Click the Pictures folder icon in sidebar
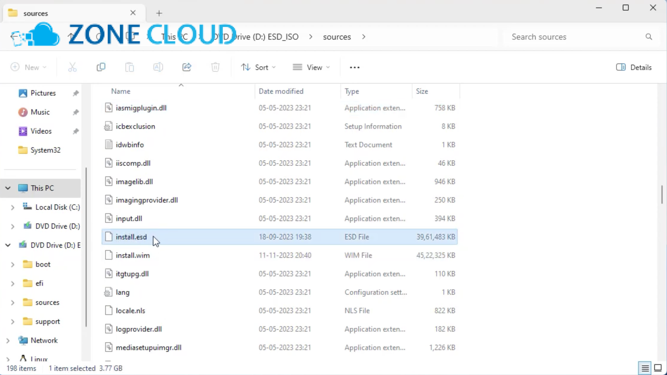667x375 pixels. [x=23, y=93]
